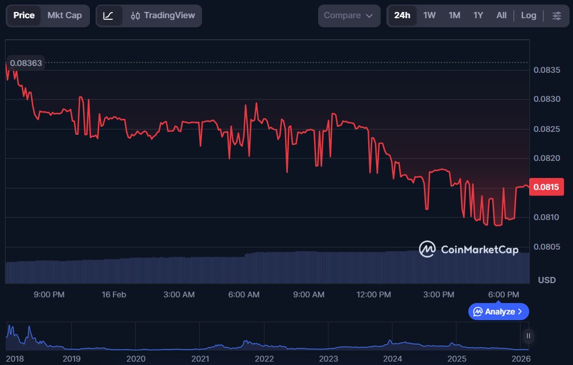Switch chart to Mkt Cap view
This screenshot has height=365, width=573.
point(64,15)
